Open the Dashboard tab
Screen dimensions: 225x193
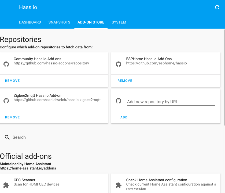pyautogui.click(x=30, y=22)
